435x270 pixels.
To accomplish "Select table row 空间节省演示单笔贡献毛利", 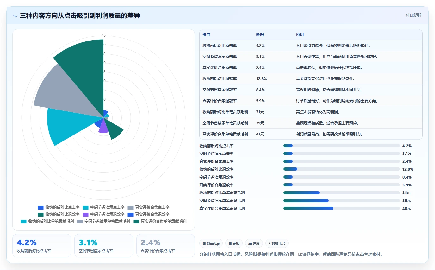I will tap(311, 123).
